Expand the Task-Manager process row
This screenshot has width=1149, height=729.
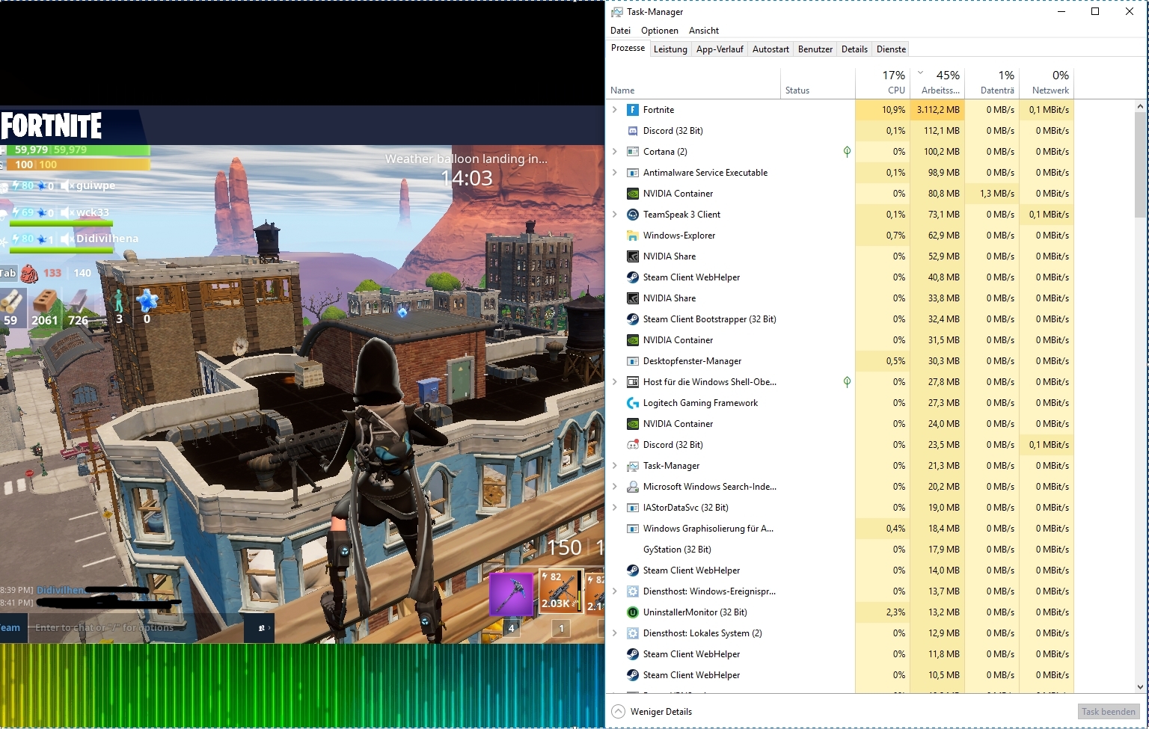(x=615, y=466)
